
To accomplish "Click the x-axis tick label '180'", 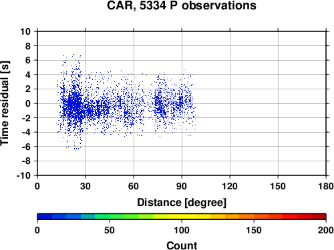I will [x=326, y=186].
